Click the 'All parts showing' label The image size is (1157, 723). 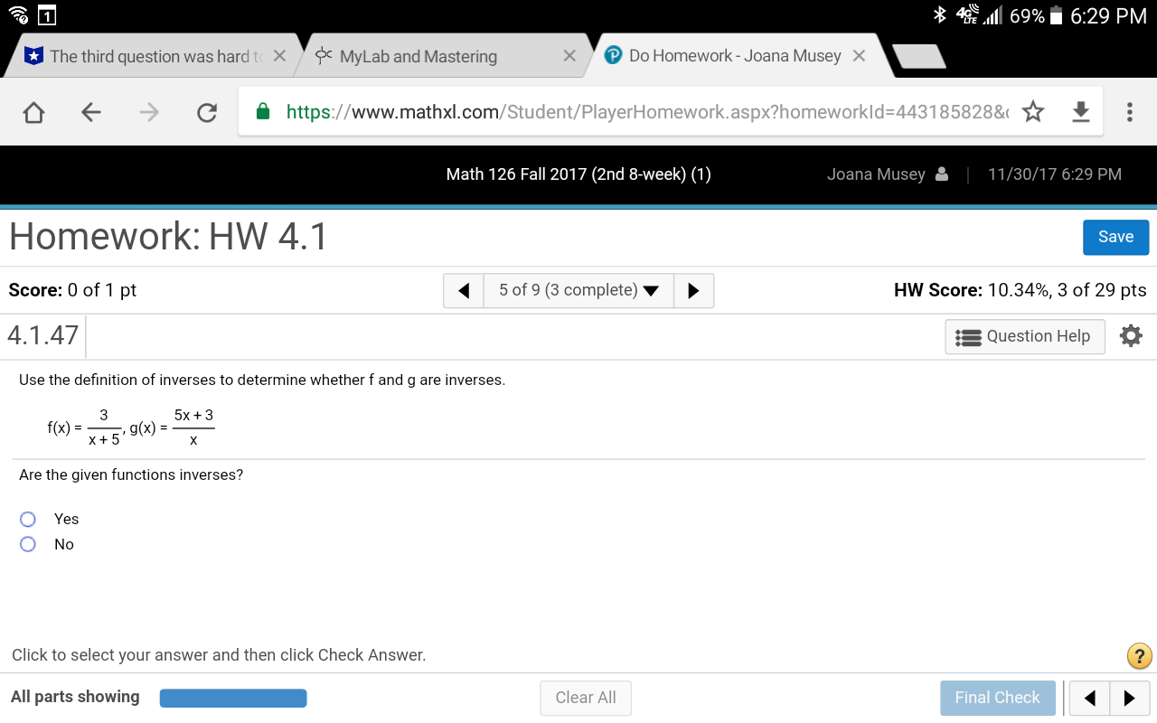tap(75, 697)
